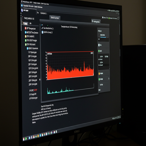Screen dimensions: 146x146
Task: Click green icon beside 'CPU DOE Prooge'
Action: point(26,40)
